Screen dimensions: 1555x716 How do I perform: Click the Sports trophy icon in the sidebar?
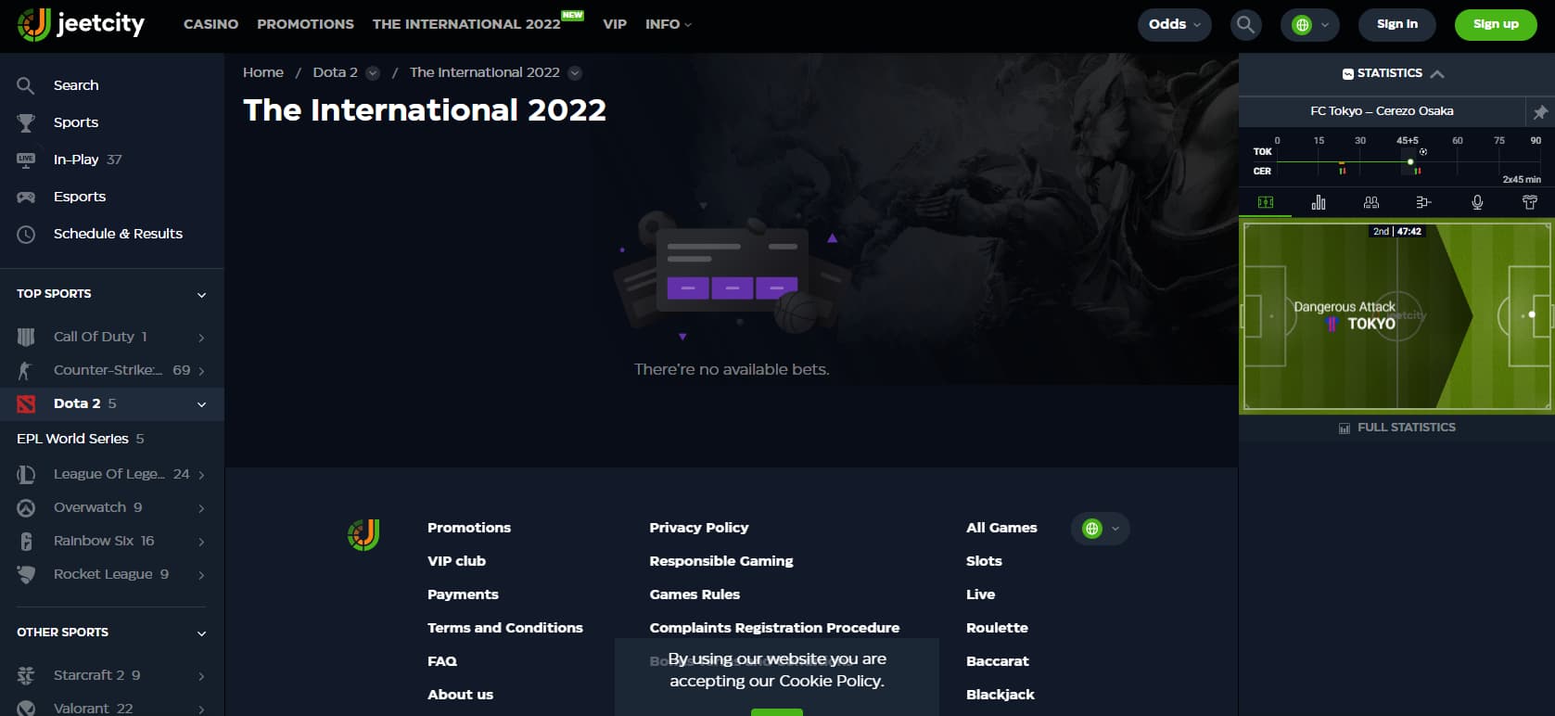pyautogui.click(x=26, y=122)
